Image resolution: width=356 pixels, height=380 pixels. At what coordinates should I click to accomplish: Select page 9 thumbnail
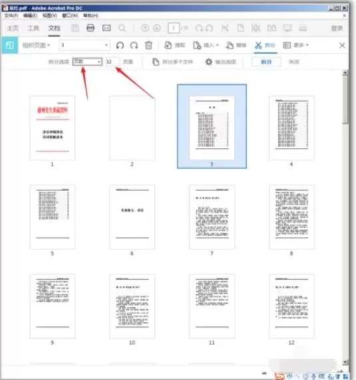coord(52,306)
